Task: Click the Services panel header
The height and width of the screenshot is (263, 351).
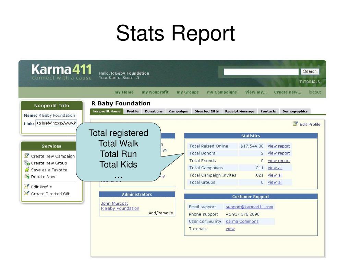Action: point(51,146)
